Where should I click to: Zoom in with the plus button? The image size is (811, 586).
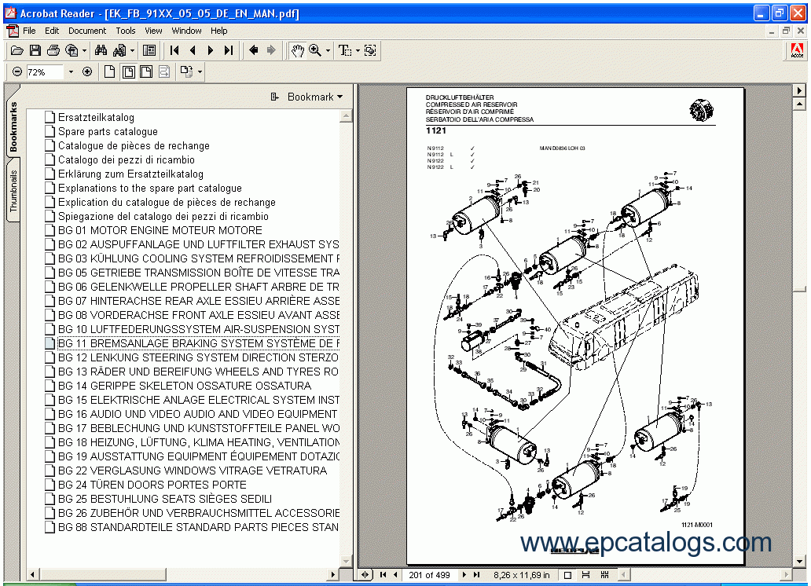(x=87, y=72)
